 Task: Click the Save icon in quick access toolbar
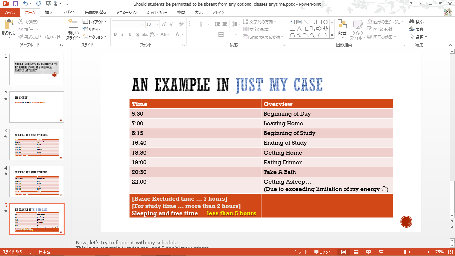[x=15, y=4]
